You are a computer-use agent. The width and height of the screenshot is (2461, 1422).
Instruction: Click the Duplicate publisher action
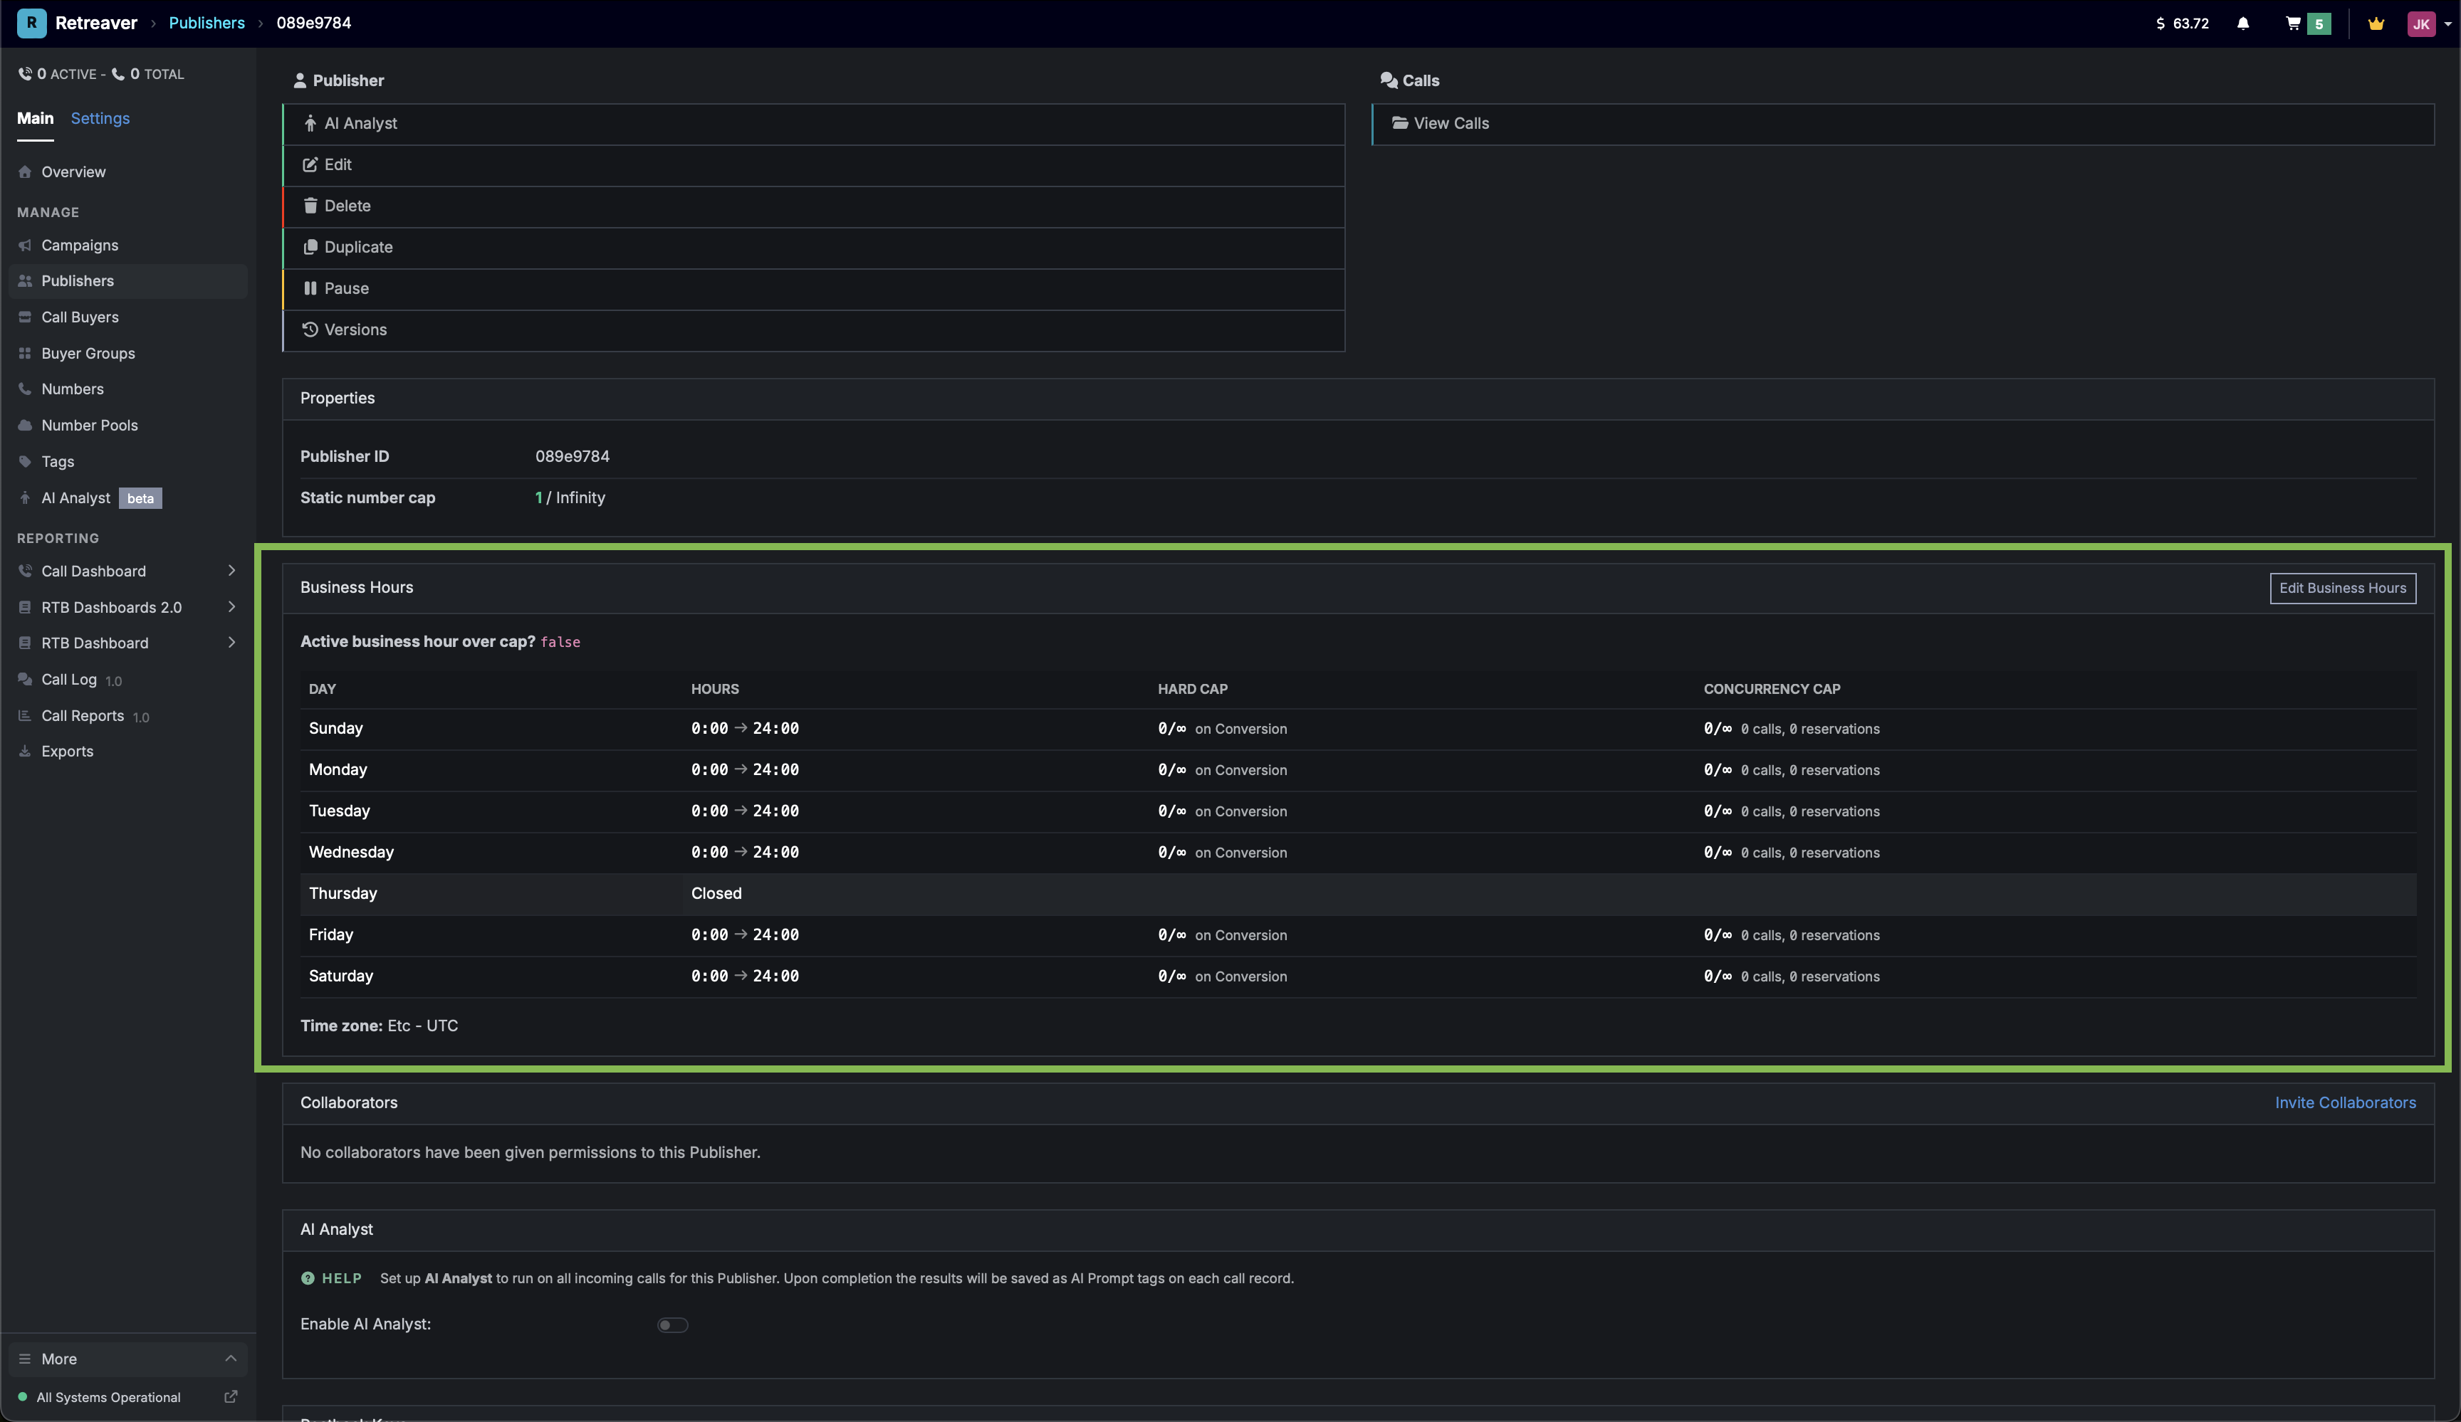pos(813,248)
